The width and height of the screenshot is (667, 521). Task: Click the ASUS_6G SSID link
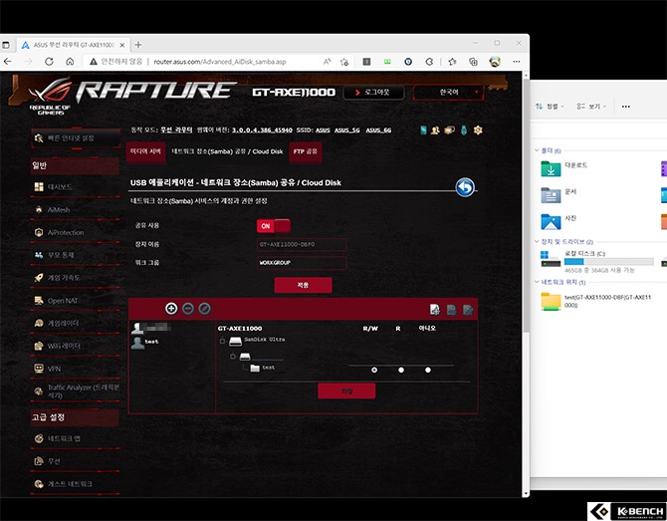click(378, 130)
